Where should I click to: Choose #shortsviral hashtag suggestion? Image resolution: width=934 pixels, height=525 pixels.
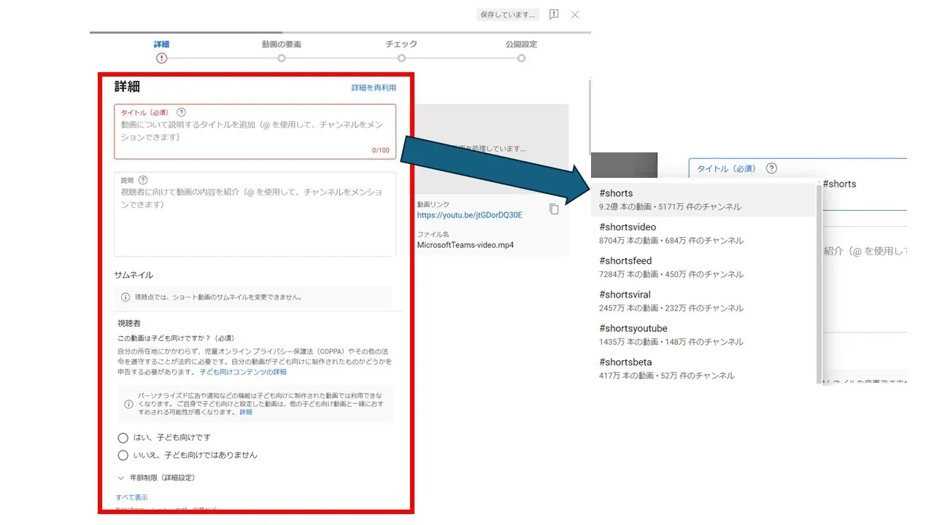[703, 301]
